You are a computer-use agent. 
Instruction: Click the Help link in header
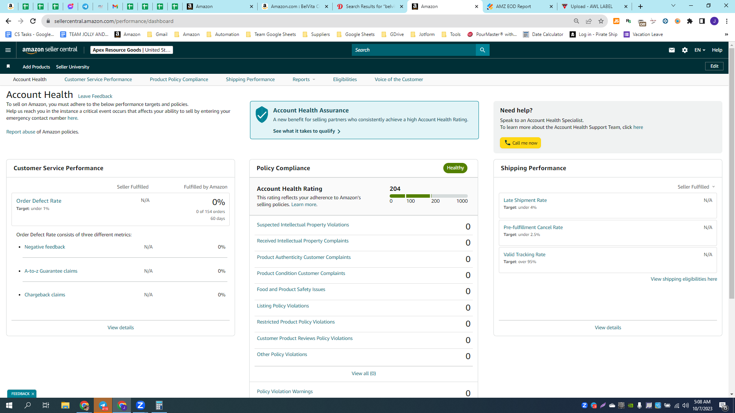pyautogui.click(x=717, y=50)
